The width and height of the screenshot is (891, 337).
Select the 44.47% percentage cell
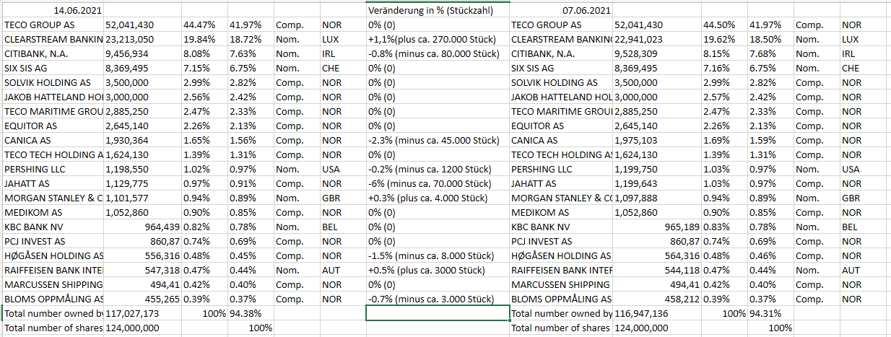pos(204,25)
